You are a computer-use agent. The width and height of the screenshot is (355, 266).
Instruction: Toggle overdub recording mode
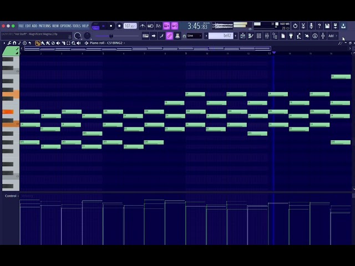click(166, 26)
